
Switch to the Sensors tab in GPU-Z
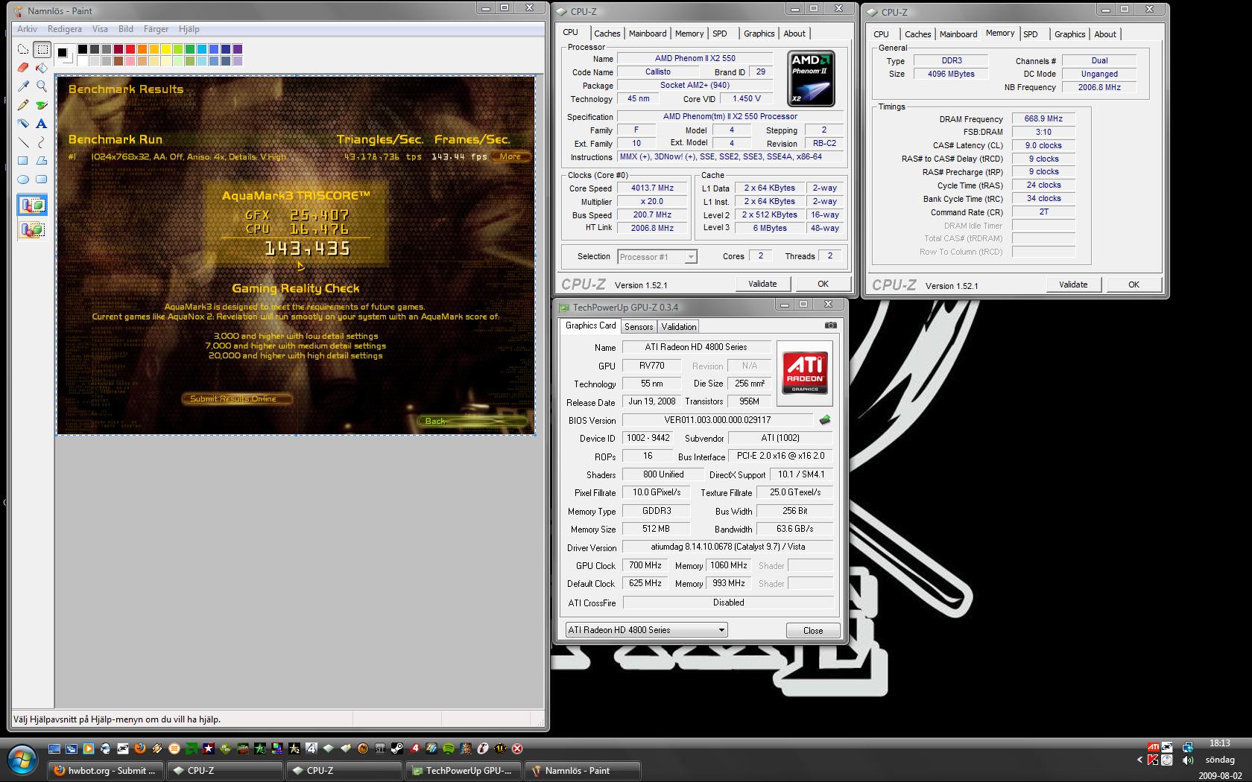pyautogui.click(x=639, y=327)
